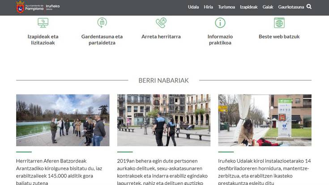Click the Beste web batzuk globe icon
The height and width of the screenshot is (185, 329).
click(x=279, y=23)
